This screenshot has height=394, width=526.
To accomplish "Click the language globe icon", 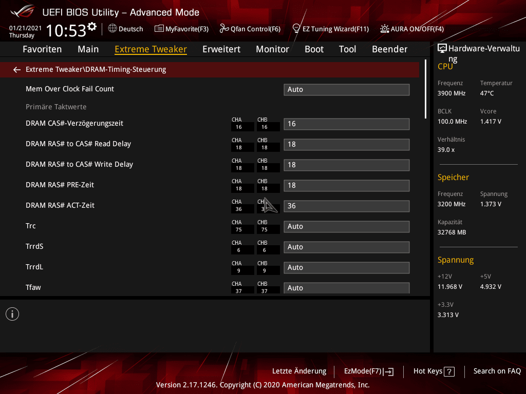I will pyautogui.click(x=112, y=29).
